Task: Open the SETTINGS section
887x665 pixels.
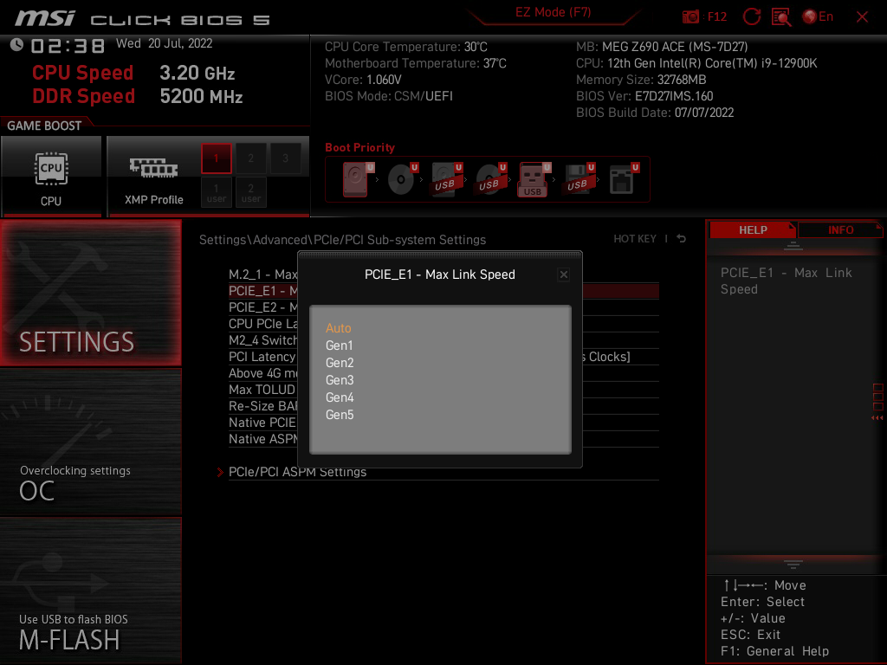Action: (x=90, y=293)
